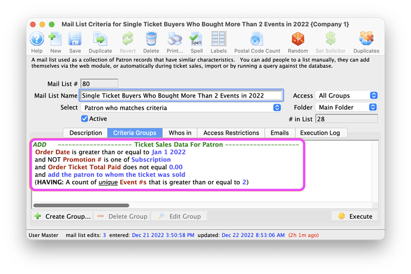411x274 pixels.
Task: Open the Select criteria dropdown
Action: coord(181,107)
